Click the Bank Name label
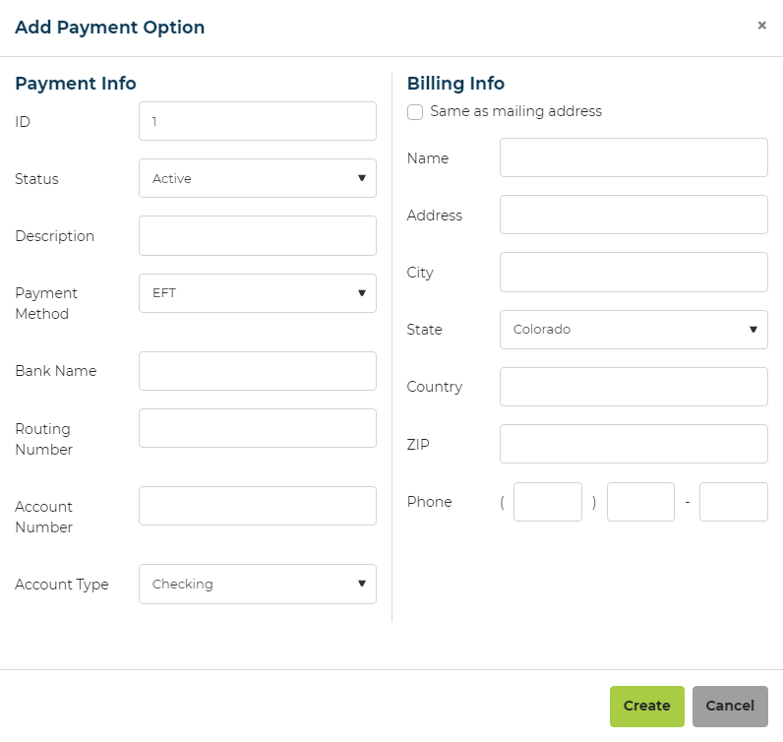This screenshot has height=742, width=783. click(x=56, y=371)
